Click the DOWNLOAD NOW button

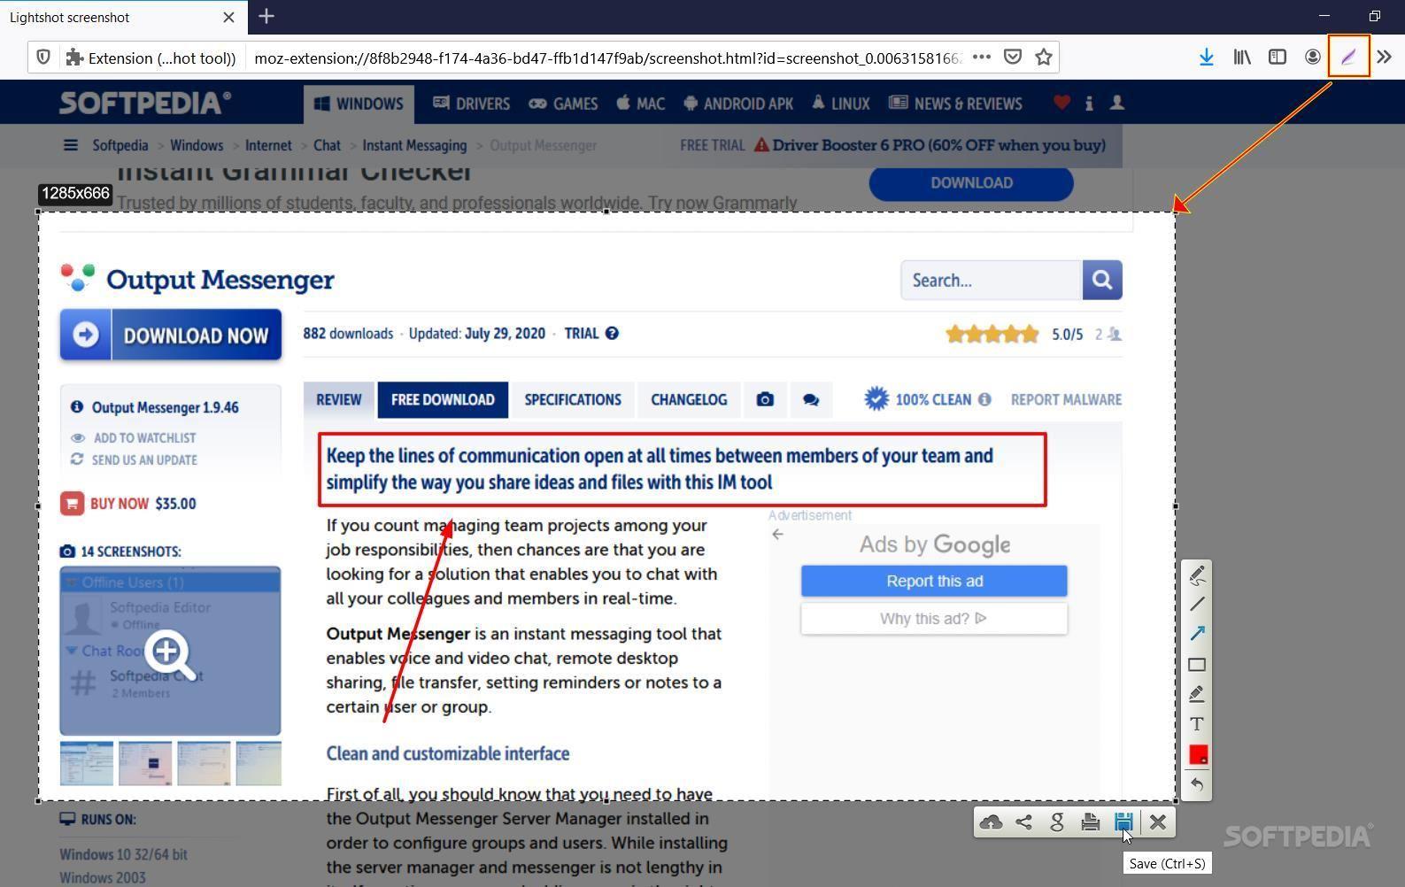pos(171,335)
